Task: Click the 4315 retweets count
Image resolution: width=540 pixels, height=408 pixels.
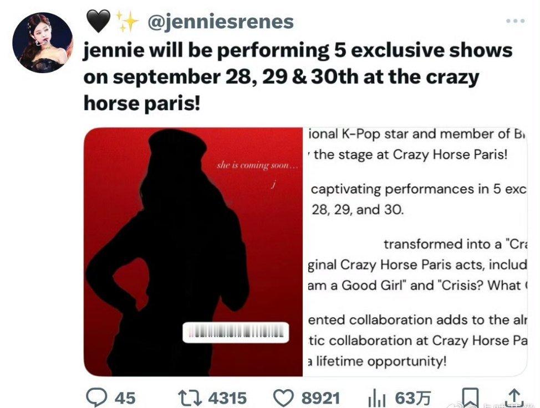Action: click(227, 399)
